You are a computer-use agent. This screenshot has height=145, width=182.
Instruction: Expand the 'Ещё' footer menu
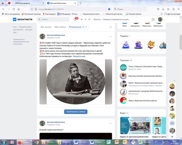point(15,32)
